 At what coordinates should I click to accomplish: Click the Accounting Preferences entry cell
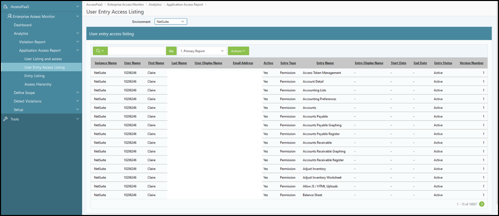(319, 99)
